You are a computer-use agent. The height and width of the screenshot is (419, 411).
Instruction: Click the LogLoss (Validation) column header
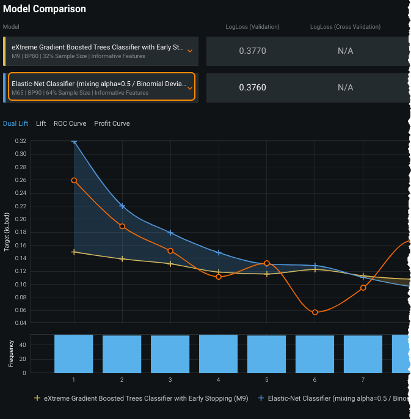click(252, 27)
